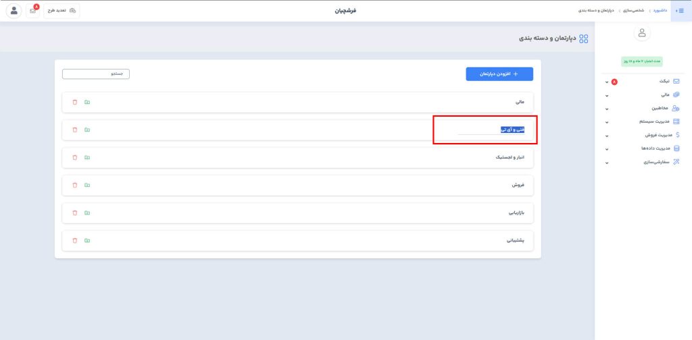Delete the بازاریابی department

(75, 213)
